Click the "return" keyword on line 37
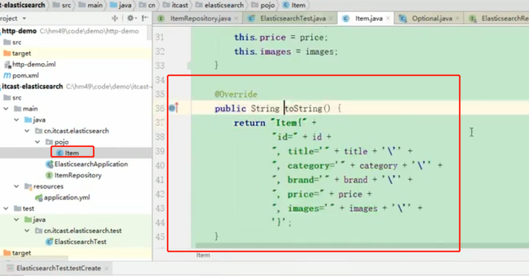The height and width of the screenshot is (276, 529). (249, 123)
